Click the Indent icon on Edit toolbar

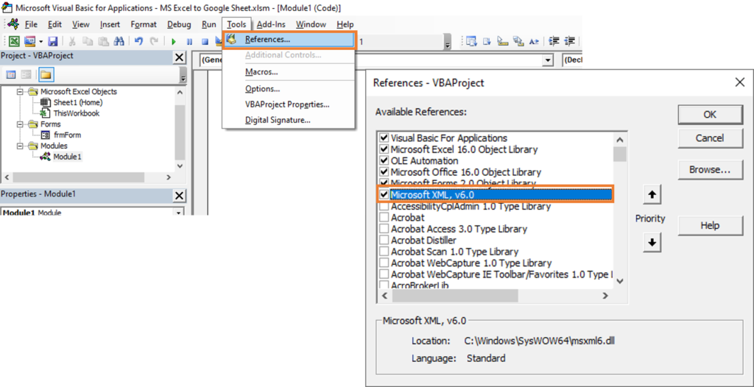pyautogui.click(x=554, y=41)
